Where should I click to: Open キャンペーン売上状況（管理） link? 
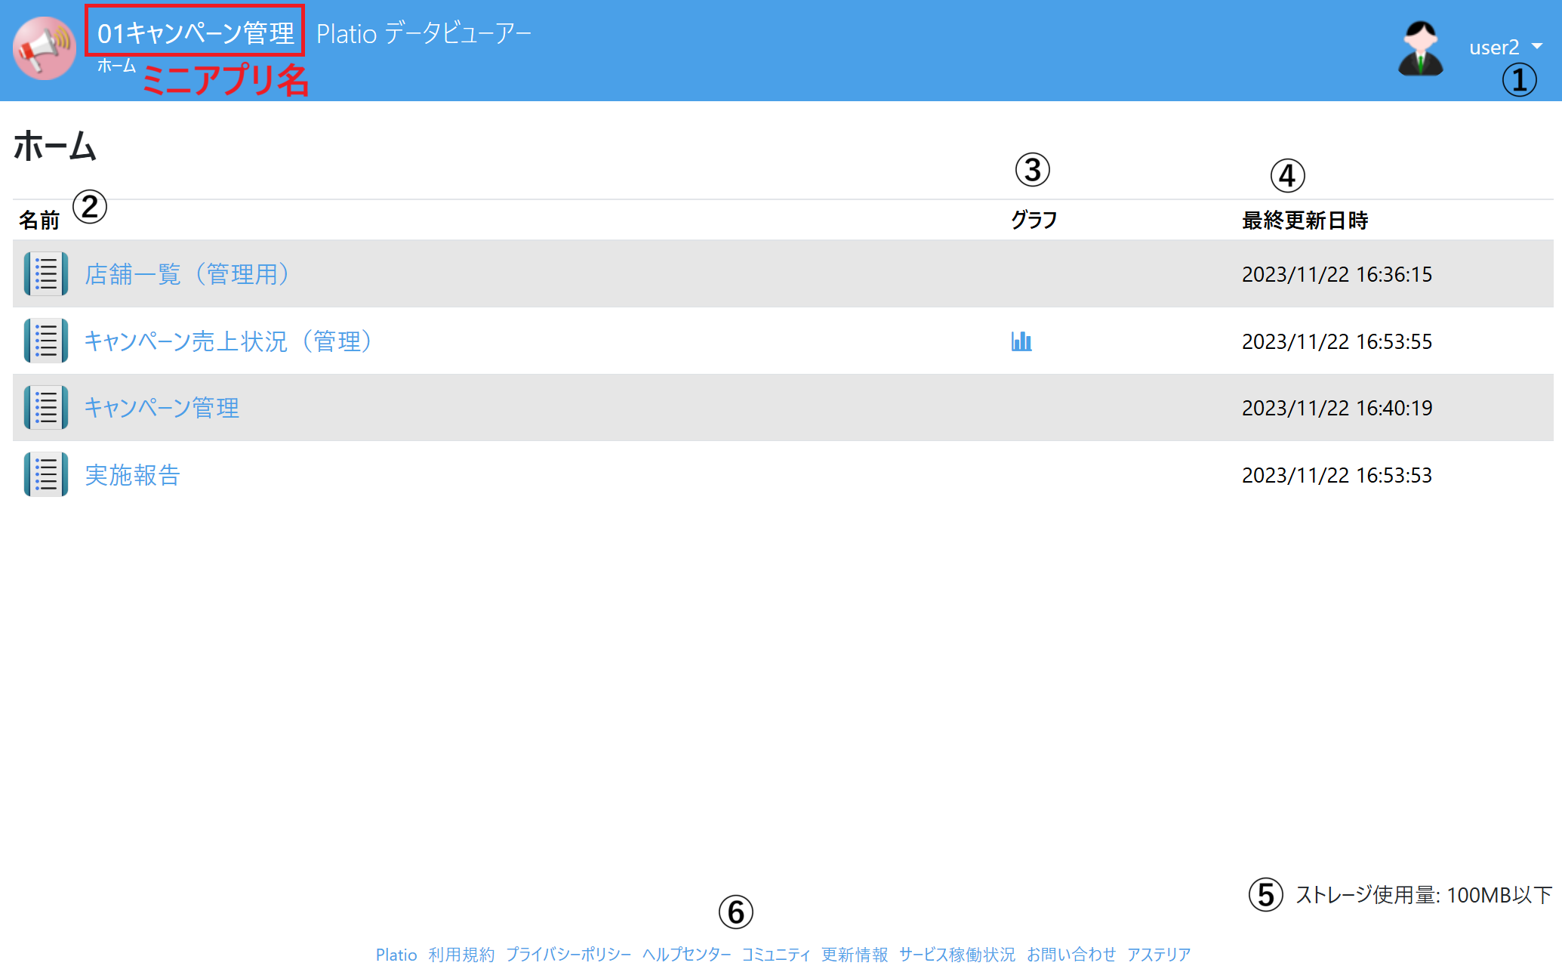(230, 341)
